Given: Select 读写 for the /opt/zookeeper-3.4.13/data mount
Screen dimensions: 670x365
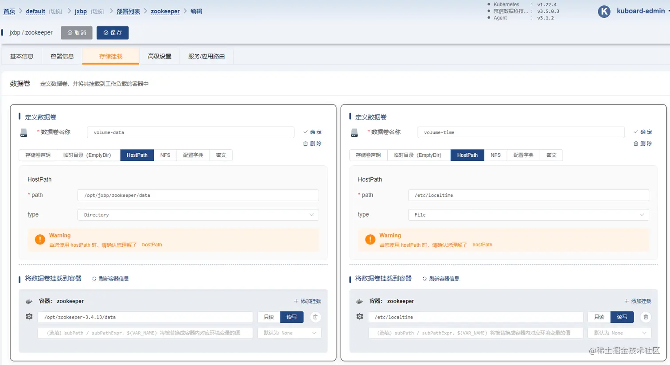Looking at the screenshot, I should click(292, 317).
